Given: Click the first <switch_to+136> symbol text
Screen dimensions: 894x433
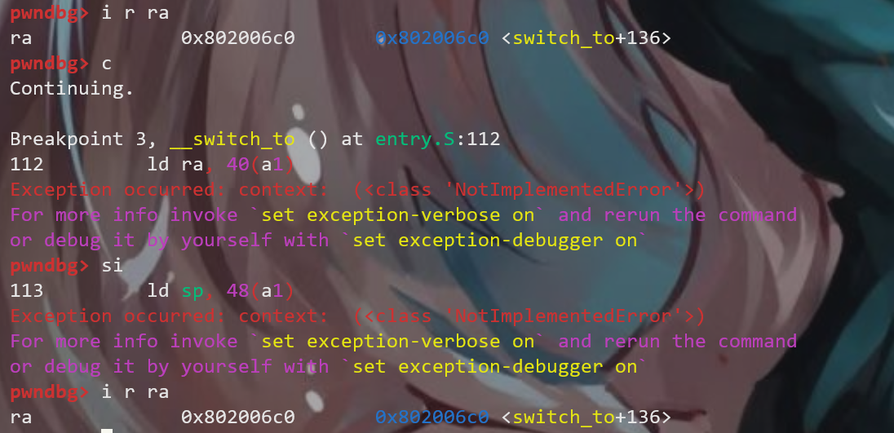Looking at the screenshot, I should [x=586, y=38].
